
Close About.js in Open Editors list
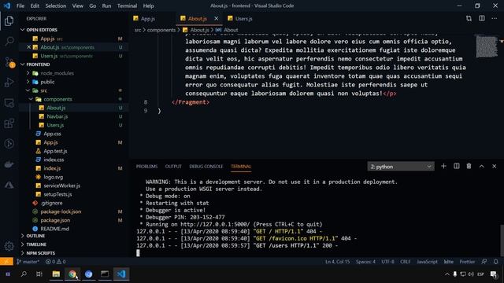point(28,47)
